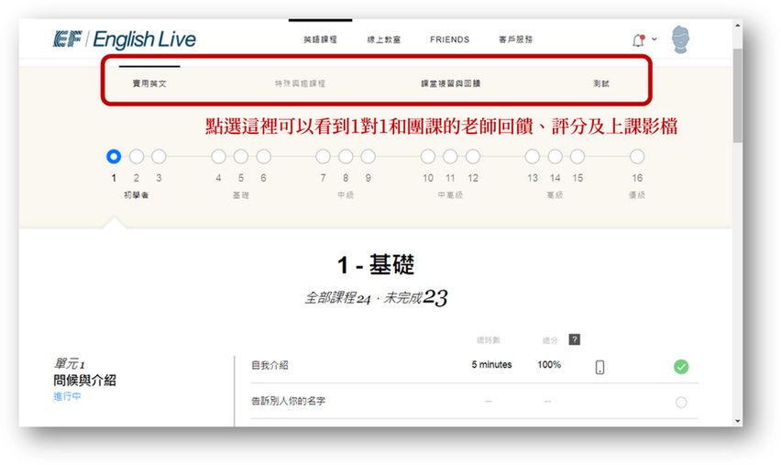Image resolution: width=781 pixels, height=465 pixels.
Task: Click the empty status circle for 告訴別人你的名字
Action: [x=680, y=402]
